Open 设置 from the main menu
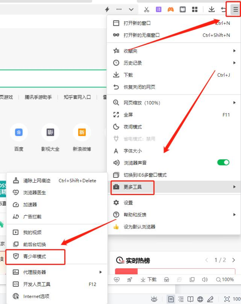This screenshot has width=241, height=304. [174, 203]
